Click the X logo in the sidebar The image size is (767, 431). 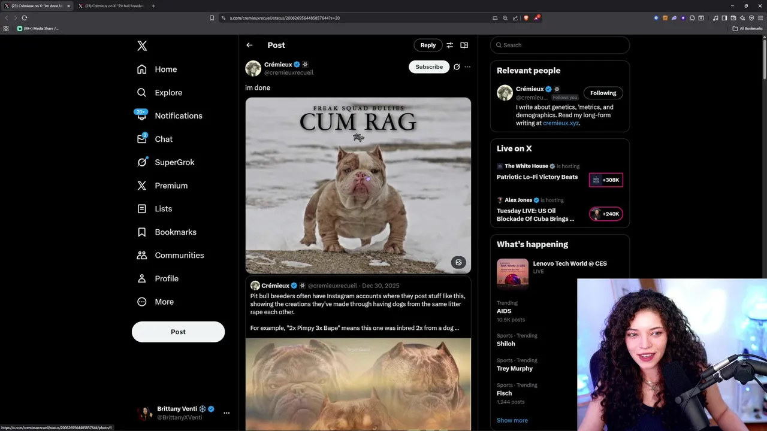point(142,45)
